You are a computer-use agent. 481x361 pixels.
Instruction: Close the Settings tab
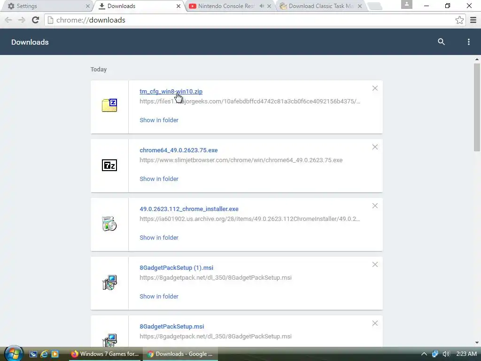(87, 6)
